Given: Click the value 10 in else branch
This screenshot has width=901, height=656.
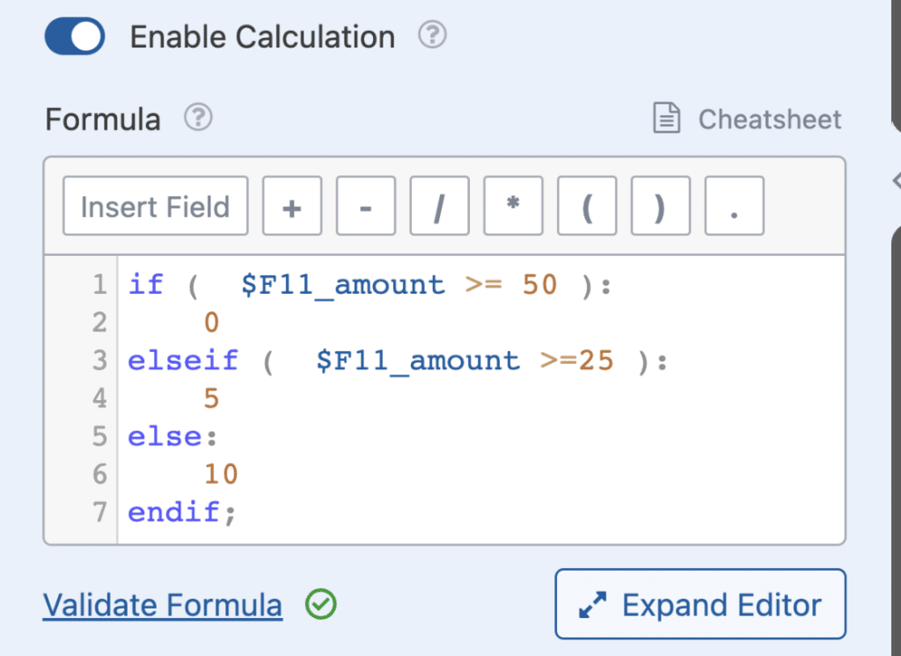Looking at the screenshot, I should point(221,474).
